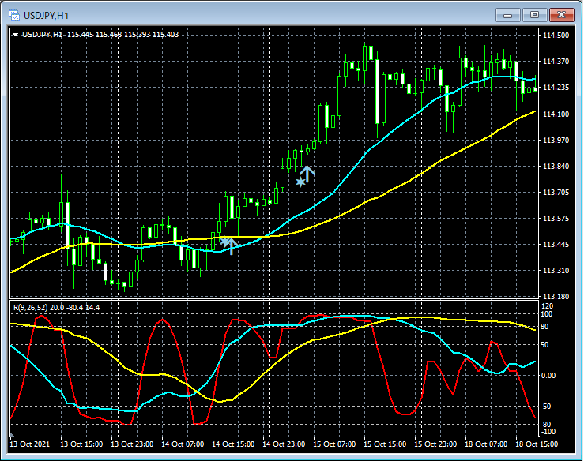Click the chart window icon in title bar
The image size is (584, 461).
click(13, 14)
